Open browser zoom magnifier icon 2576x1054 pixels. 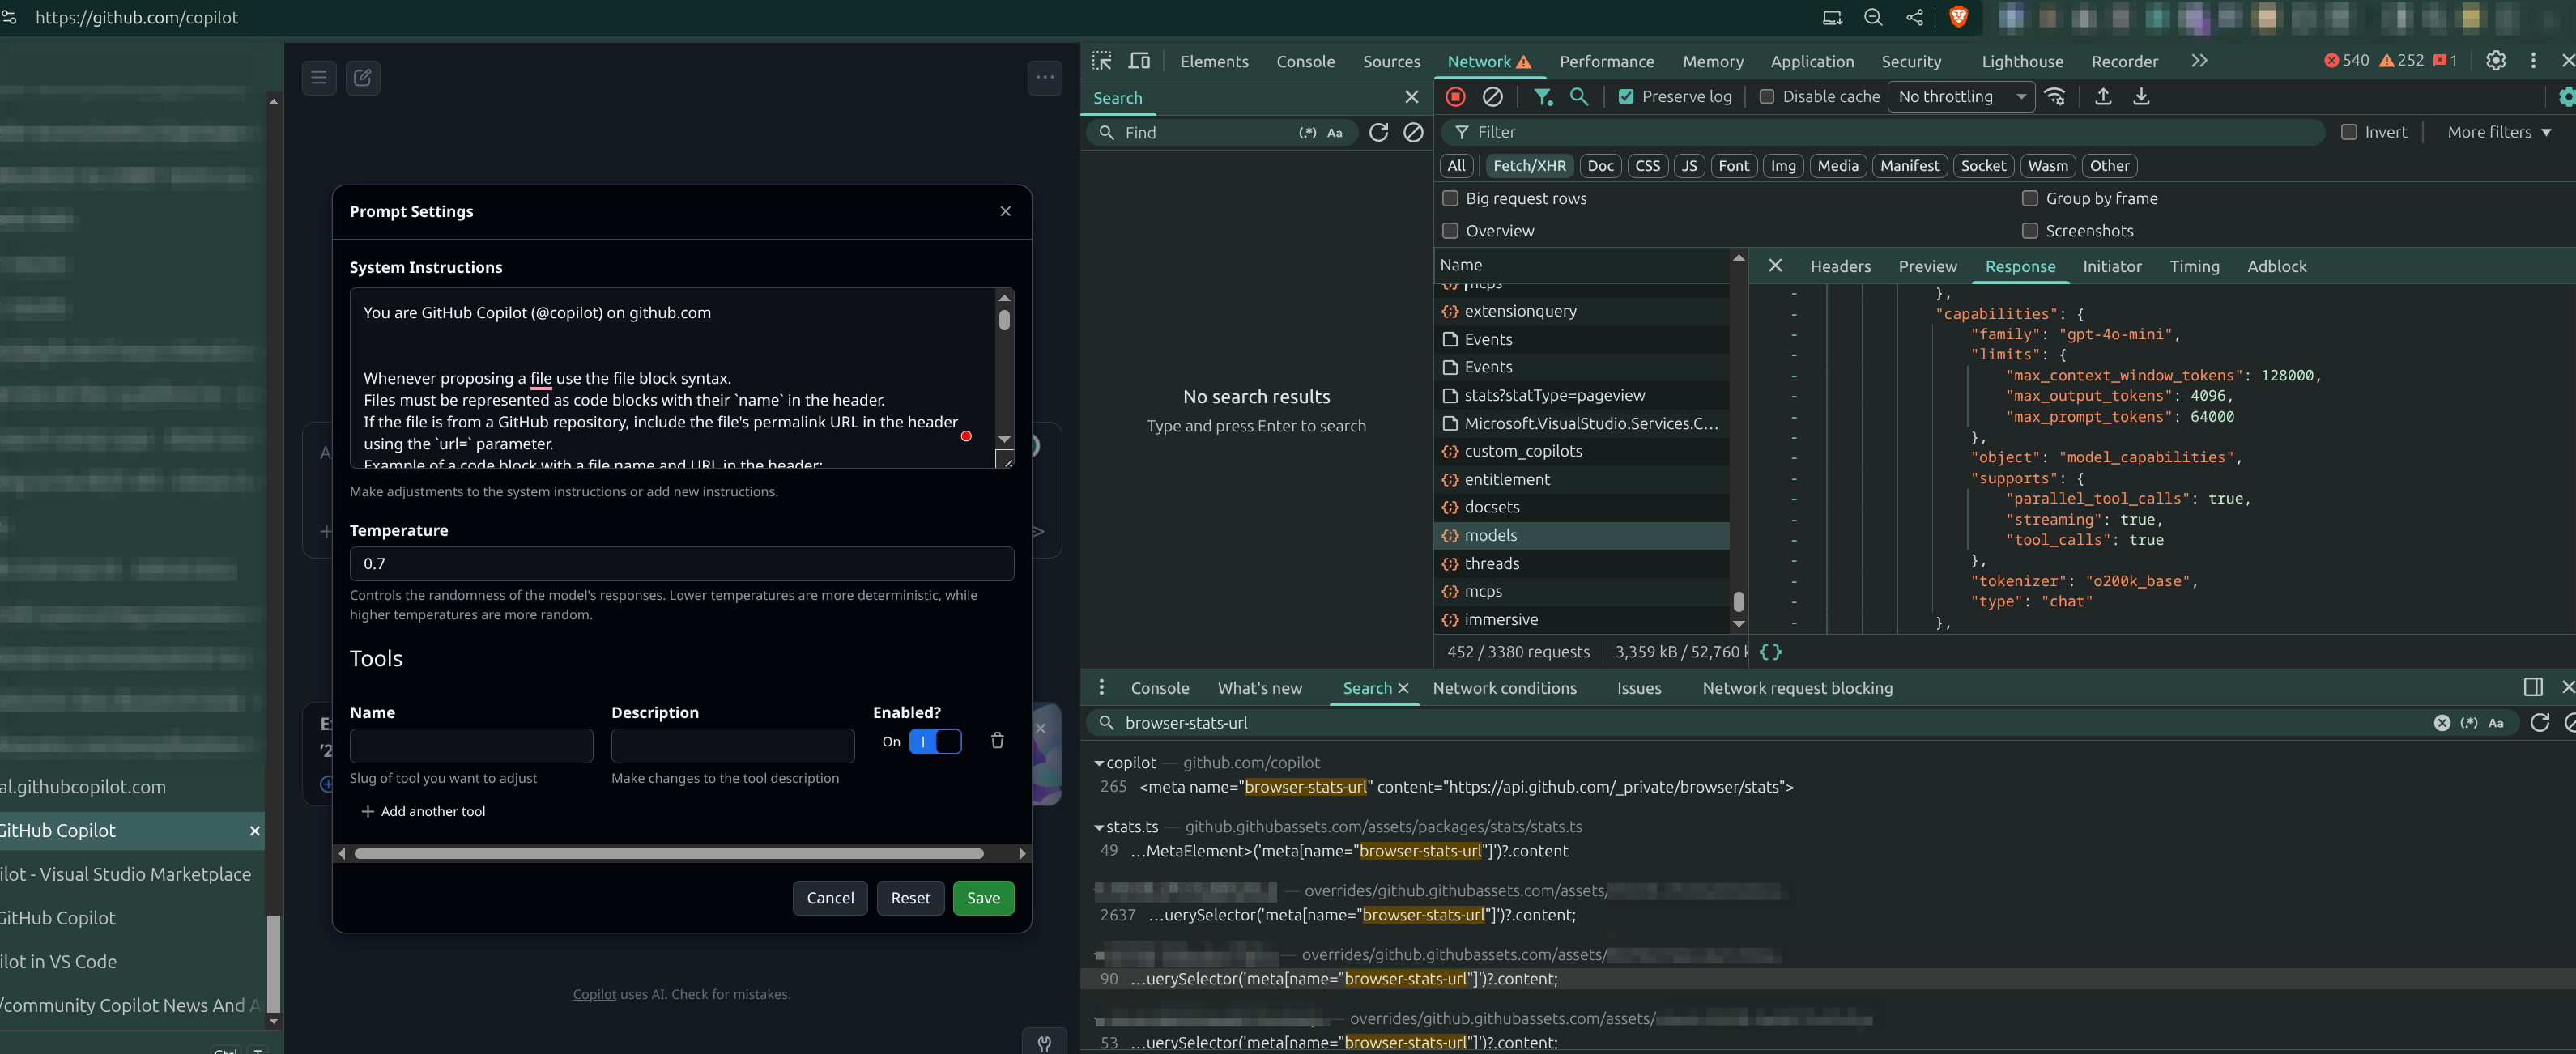1873,17
